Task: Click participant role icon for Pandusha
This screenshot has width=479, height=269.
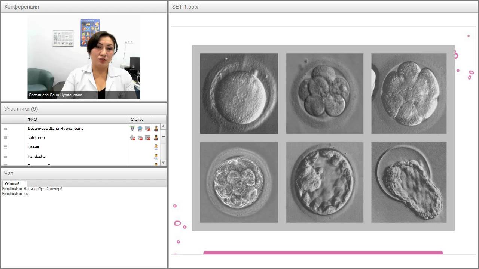Action: click(156, 156)
